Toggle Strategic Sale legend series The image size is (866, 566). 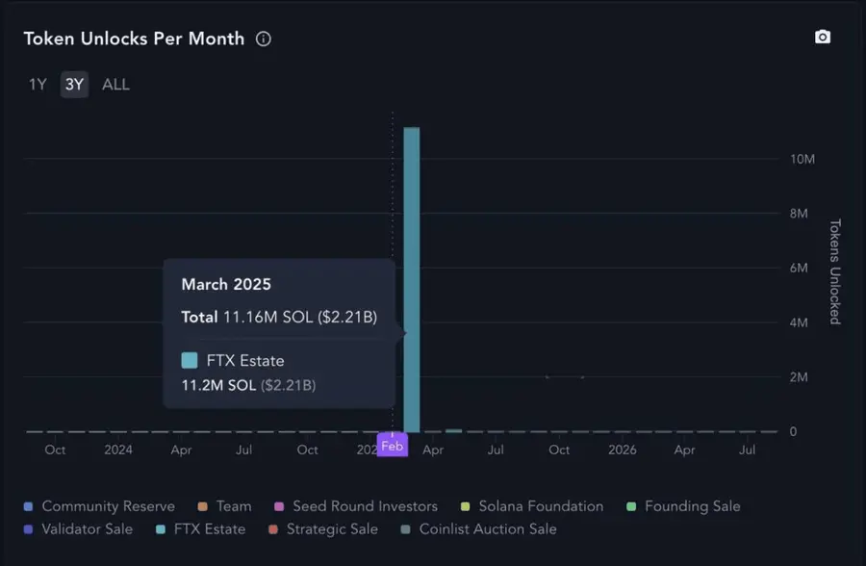pyautogui.click(x=331, y=529)
